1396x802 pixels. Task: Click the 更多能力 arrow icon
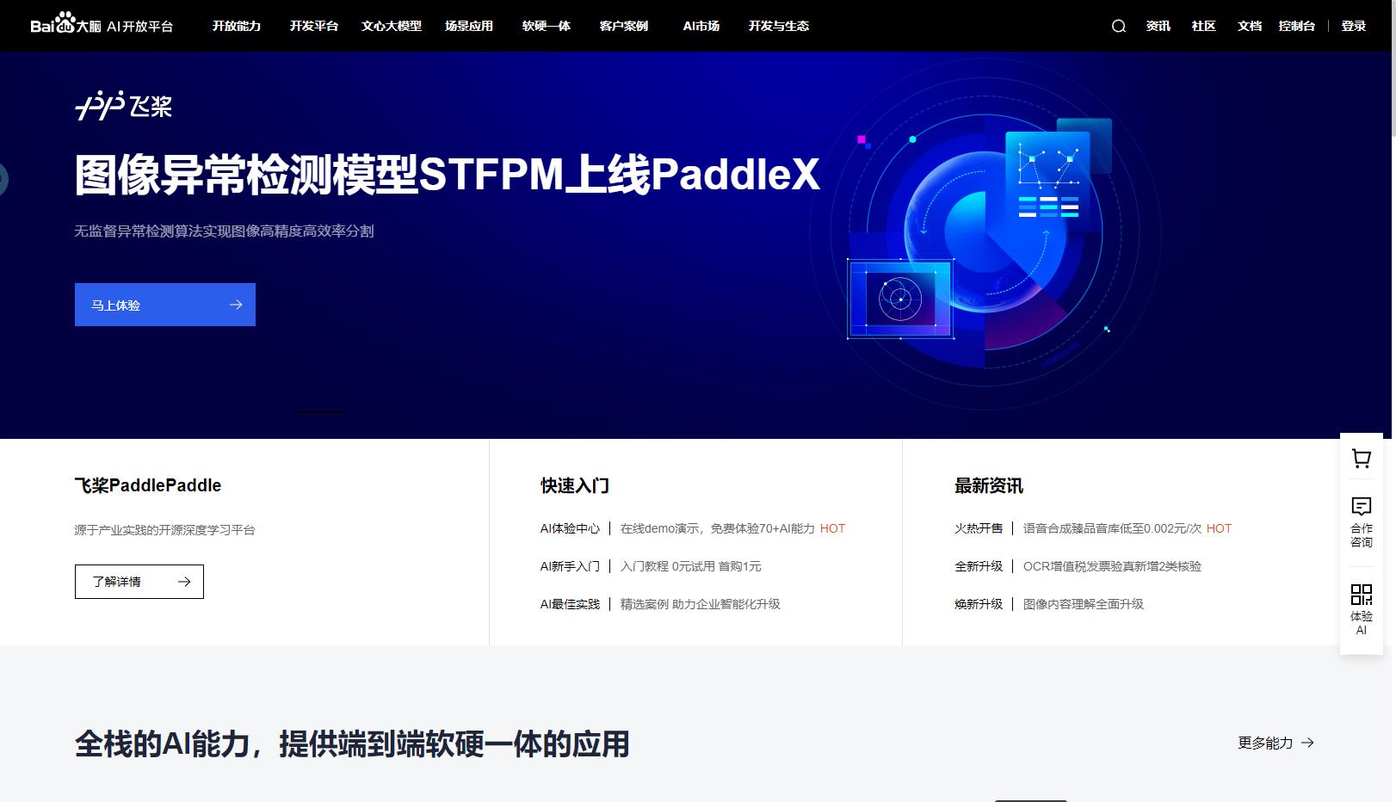(1309, 743)
